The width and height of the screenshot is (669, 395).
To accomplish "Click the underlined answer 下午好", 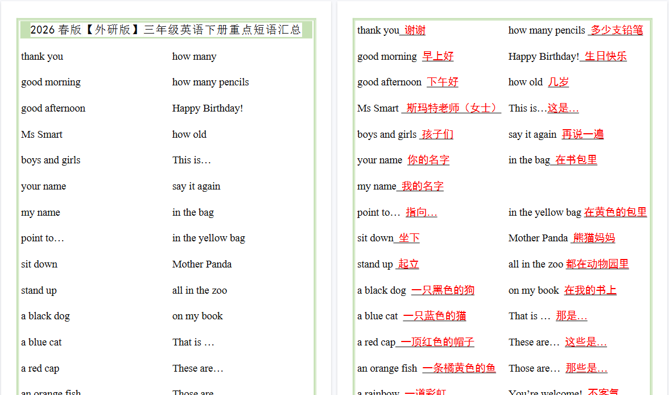I will click(x=442, y=83).
